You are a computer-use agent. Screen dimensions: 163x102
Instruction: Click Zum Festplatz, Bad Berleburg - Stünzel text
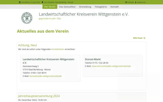[x=58, y=2]
